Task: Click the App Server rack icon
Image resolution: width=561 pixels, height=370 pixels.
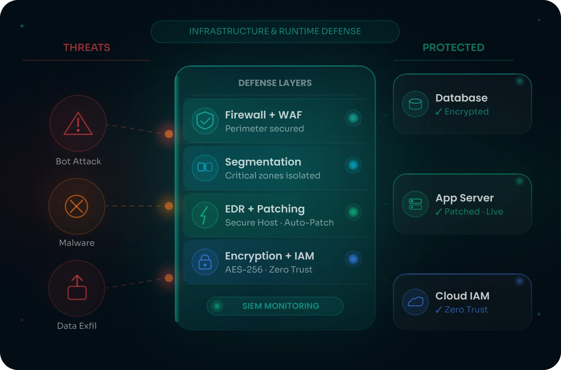Action: tap(415, 204)
